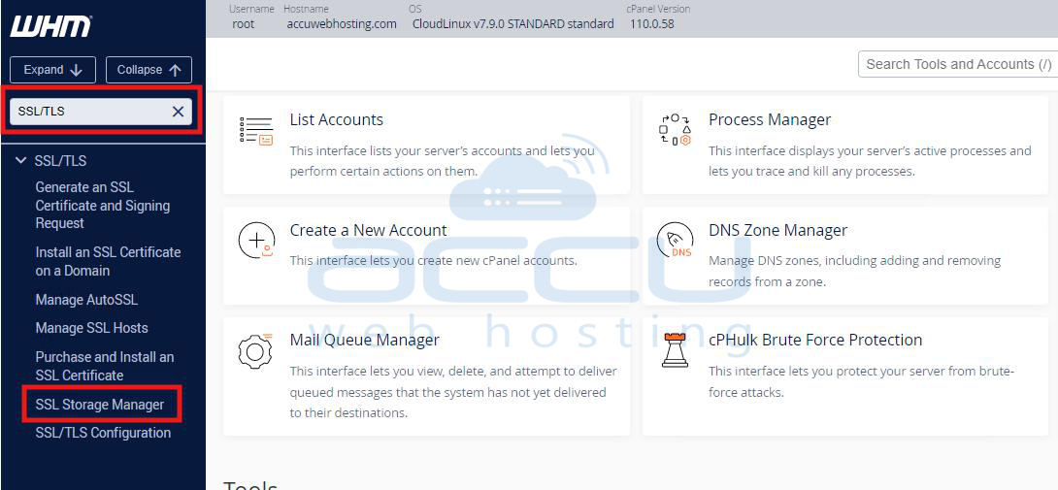Click the cPanel version 110.0.58
The image size is (1058, 490).
(x=652, y=23)
